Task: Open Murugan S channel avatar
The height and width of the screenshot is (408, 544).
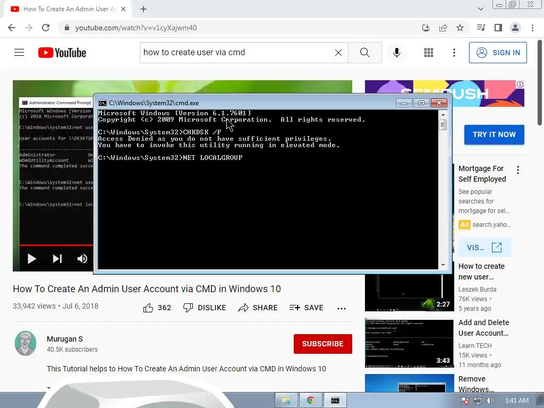Action: tap(25, 344)
